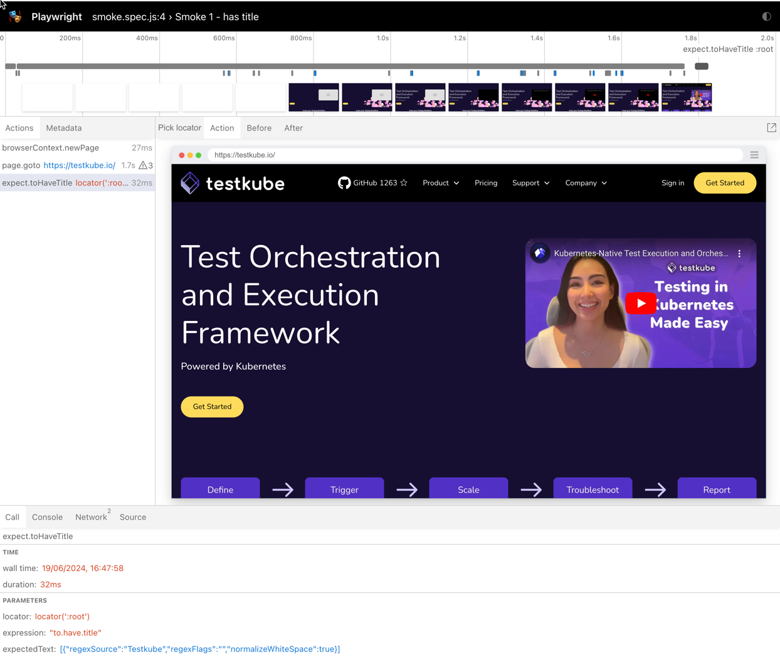Open the Network tab
This screenshot has height=657, width=780.
click(x=91, y=517)
